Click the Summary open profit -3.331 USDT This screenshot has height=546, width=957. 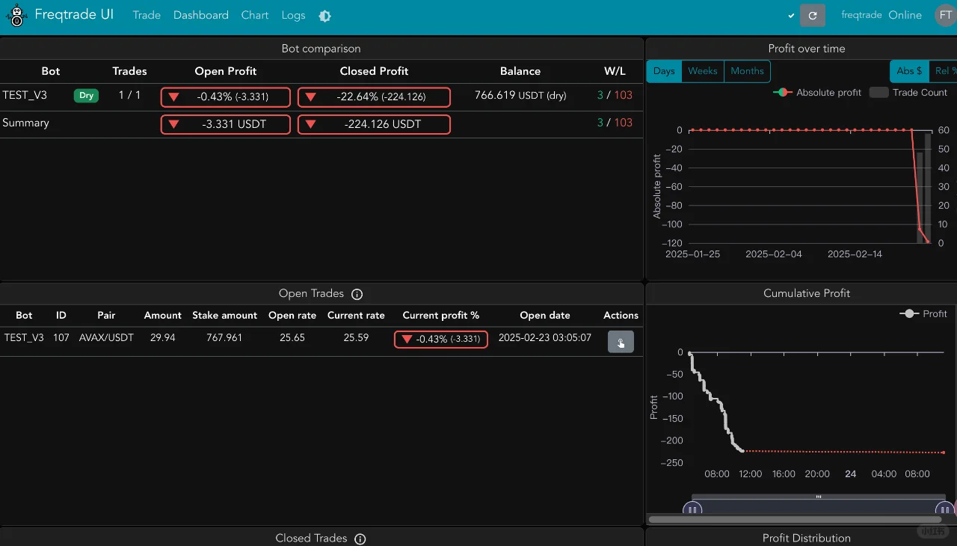point(226,124)
